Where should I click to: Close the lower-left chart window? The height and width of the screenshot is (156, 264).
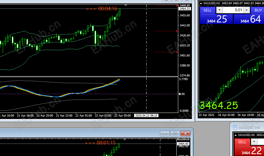click(x=186, y=134)
